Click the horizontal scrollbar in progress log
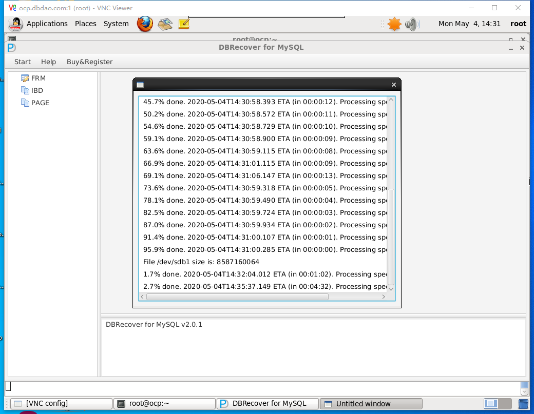The width and height of the screenshot is (534, 414). pyautogui.click(x=237, y=297)
